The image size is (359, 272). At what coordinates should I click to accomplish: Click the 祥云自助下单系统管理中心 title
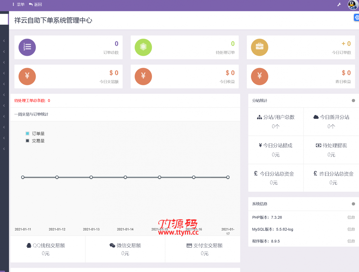[x=53, y=20]
